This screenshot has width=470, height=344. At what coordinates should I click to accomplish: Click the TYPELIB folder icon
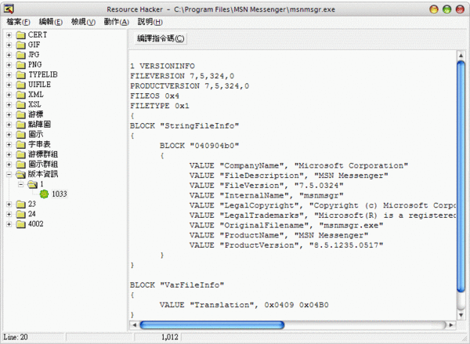pyautogui.click(x=20, y=74)
